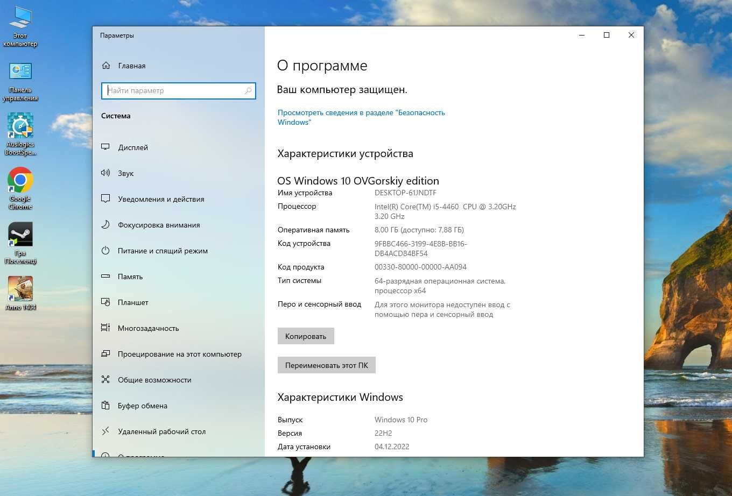
Task: Go to Буфер обмена settings
Action: pyautogui.click(x=143, y=406)
